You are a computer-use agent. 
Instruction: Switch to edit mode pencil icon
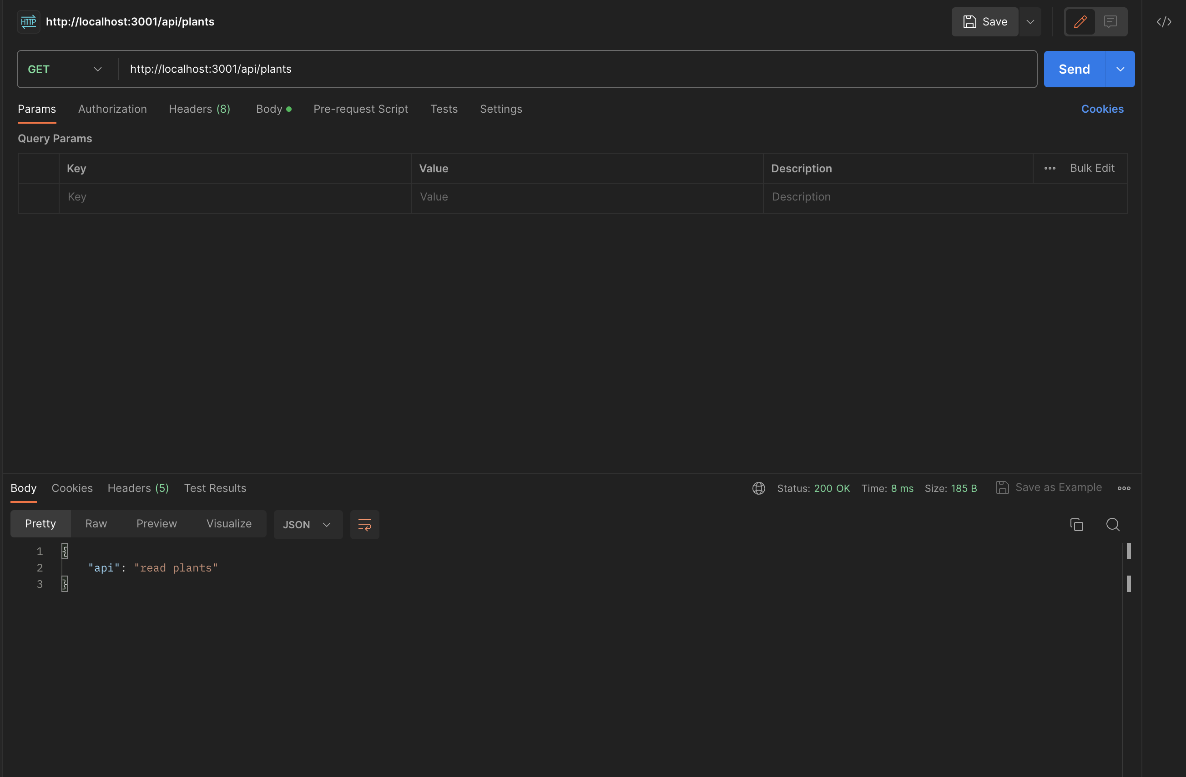point(1080,21)
